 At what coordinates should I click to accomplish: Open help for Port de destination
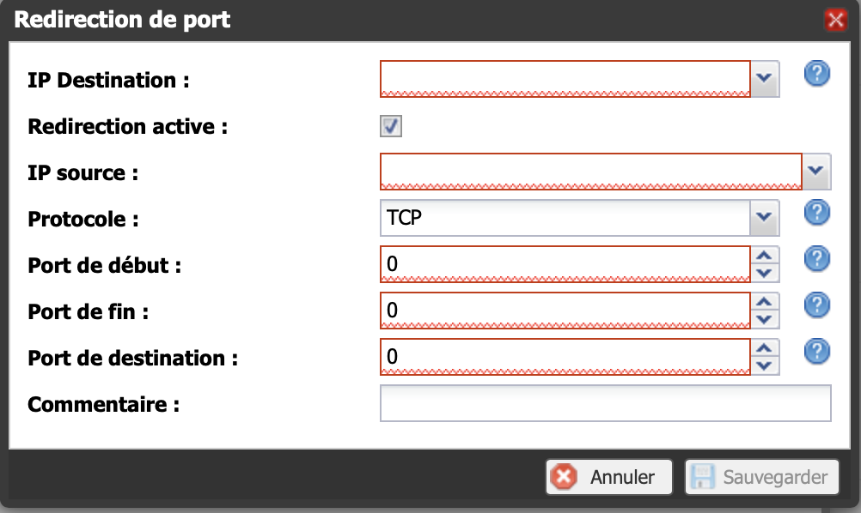816,352
